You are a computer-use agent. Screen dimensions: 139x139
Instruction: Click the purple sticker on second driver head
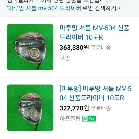(36, 94)
